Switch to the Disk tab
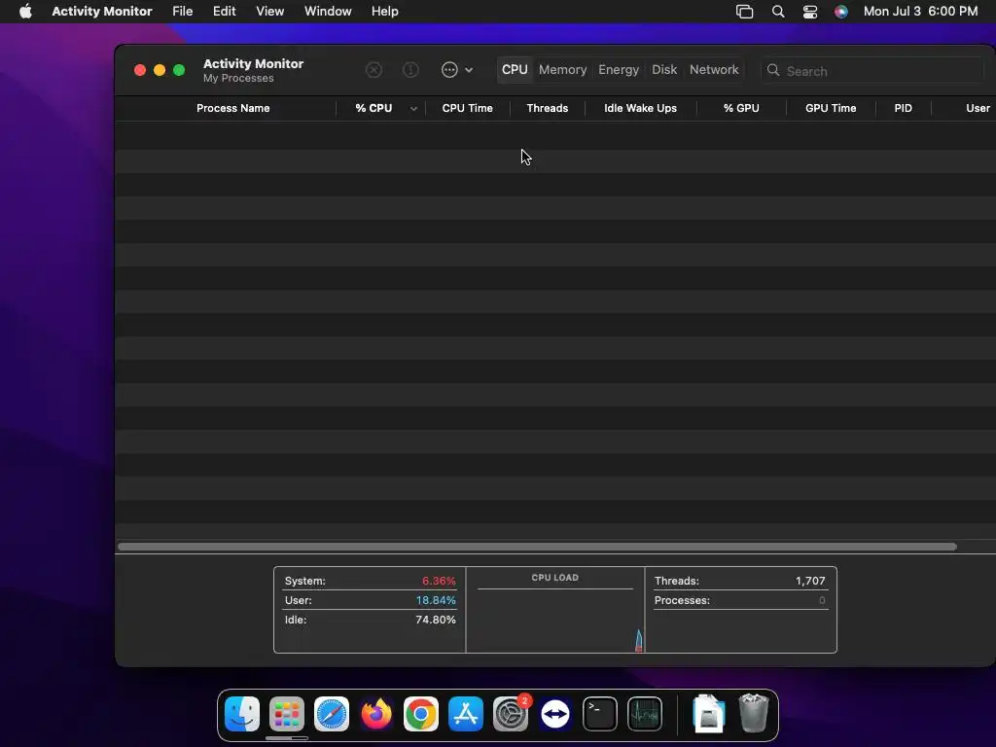 664,70
